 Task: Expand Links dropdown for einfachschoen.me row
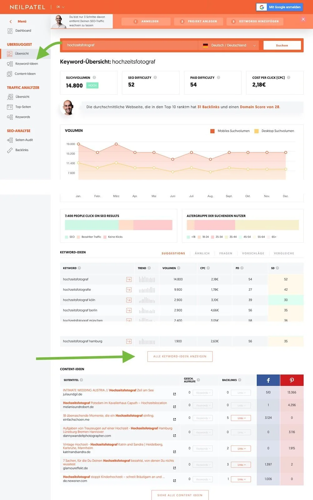[241, 418]
